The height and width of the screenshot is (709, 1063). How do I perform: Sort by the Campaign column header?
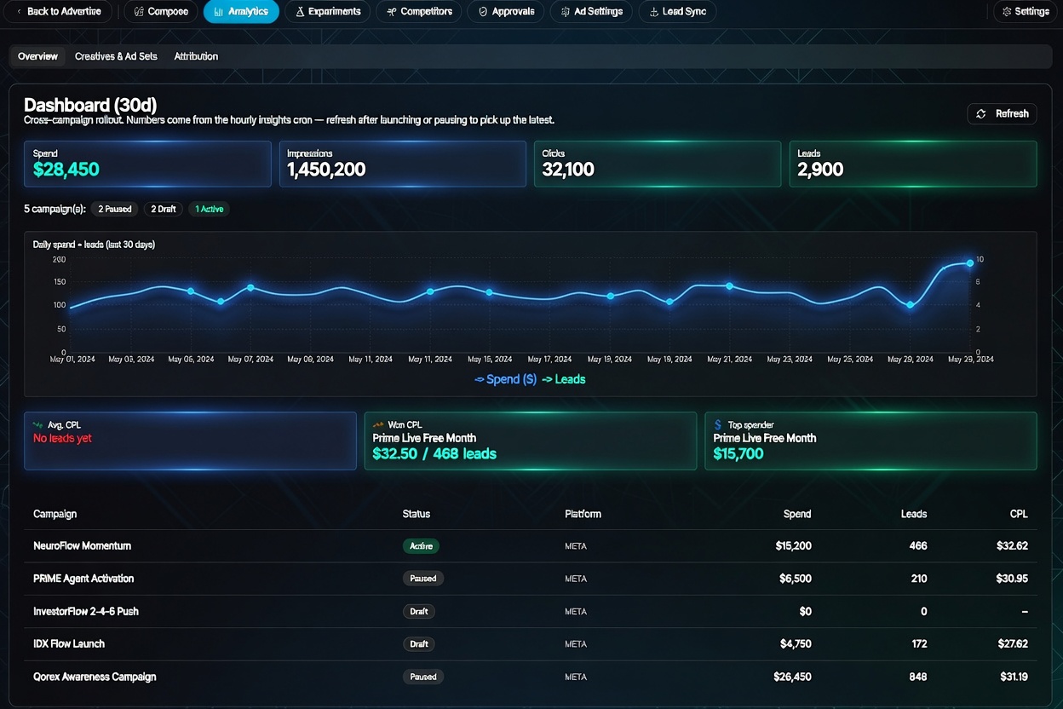click(55, 514)
